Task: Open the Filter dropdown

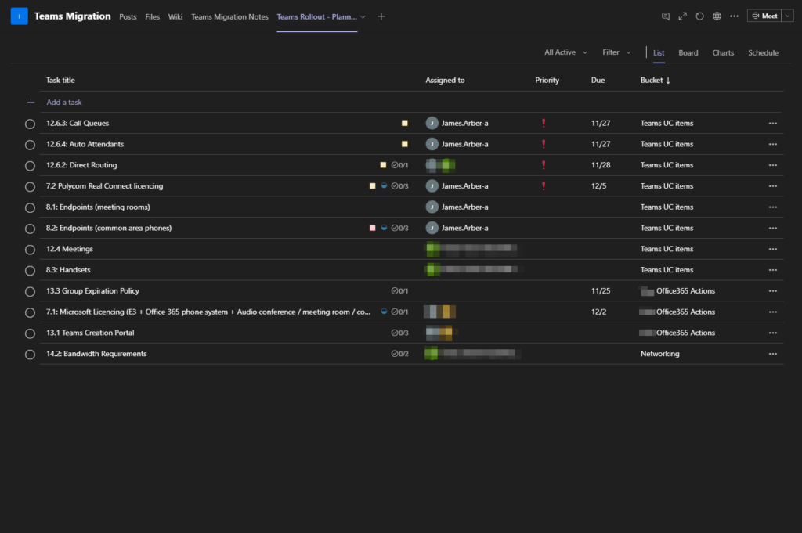Action: pyautogui.click(x=616, y=52)
